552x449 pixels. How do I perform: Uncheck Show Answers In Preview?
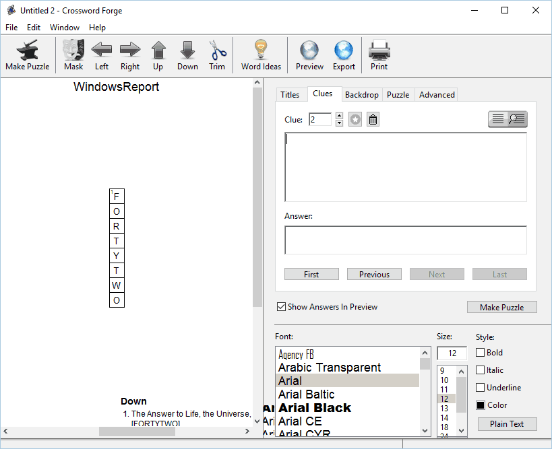tap(281, 307)
